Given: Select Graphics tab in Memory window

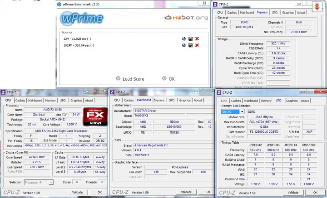Looking at the screenshot, I should (288, 13).
